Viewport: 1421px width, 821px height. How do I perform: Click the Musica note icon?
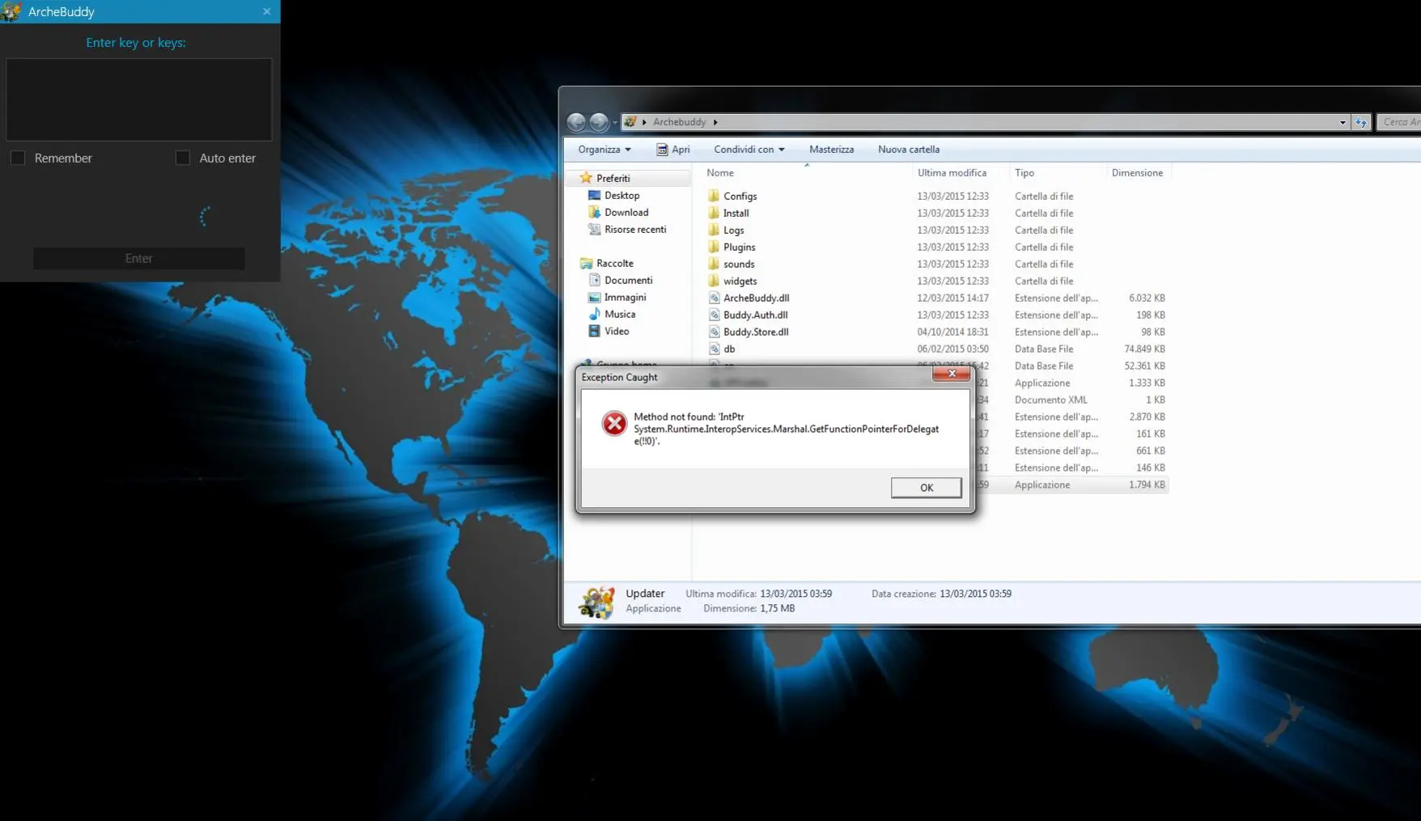pyautogui.click(x=594, y=314)
